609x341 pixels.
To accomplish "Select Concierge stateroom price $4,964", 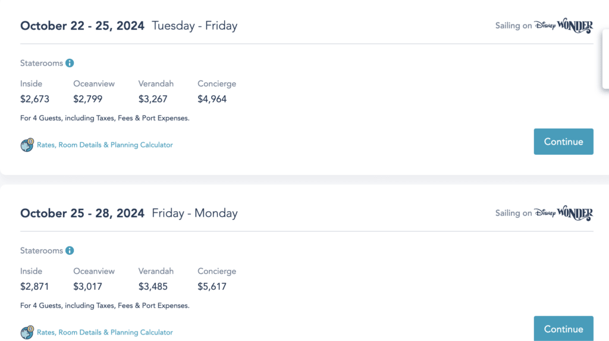I will [212, 99].
